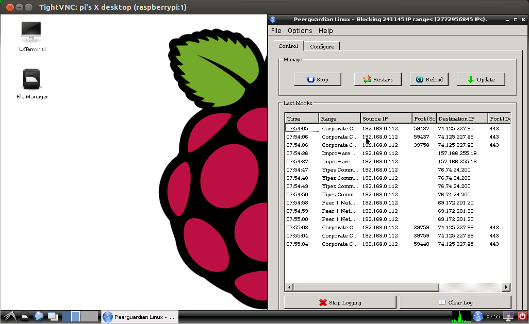Click the iconify all windows taskbar icon

[53, 316]
